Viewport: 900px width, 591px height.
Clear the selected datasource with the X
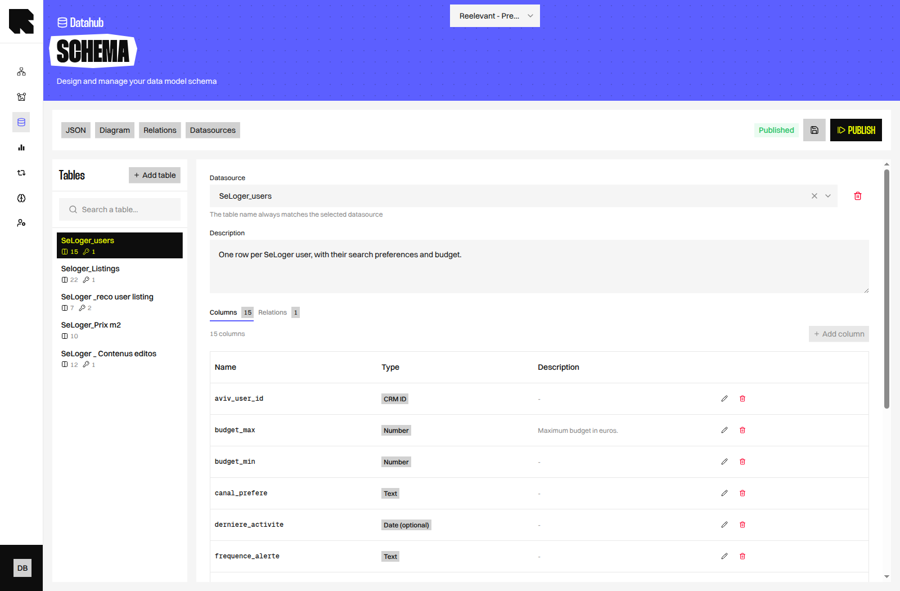(814, 196)
